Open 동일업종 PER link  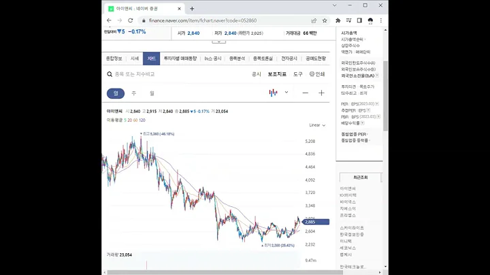(353, 134)
